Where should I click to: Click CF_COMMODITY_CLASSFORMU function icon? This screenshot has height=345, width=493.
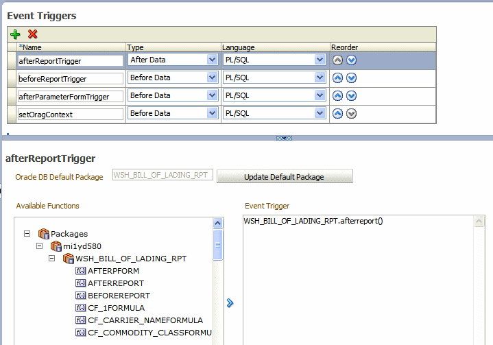pos(80,333)
